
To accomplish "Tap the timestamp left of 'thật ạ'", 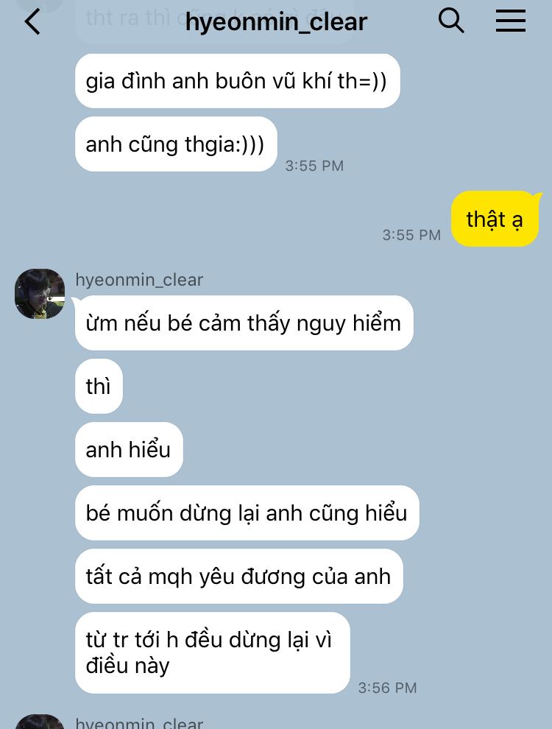I will click(x=411, y=235).
